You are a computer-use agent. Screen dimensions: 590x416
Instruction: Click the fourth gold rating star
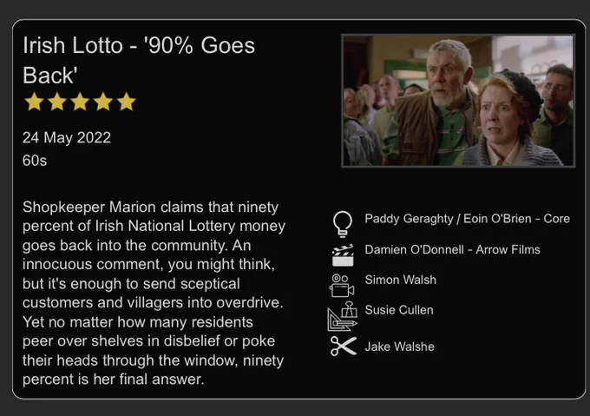[103, 102]
